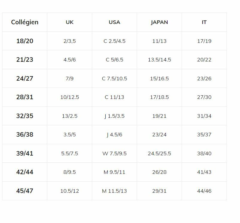Select Japan size 24.5/25.5 cell
This screenshot has height=223, width=240.
point(159,153)
